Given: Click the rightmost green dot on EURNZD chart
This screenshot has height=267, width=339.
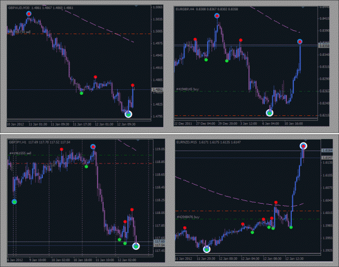Looking at the screenshot, I should coord(291,227).
